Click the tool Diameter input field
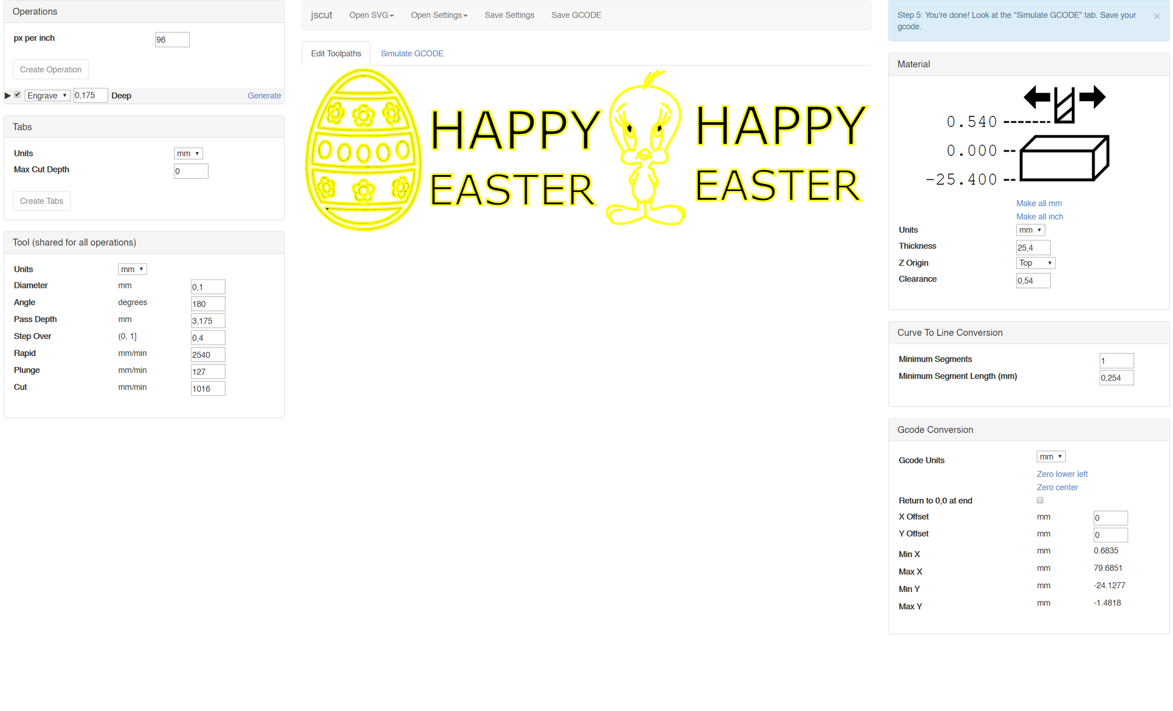Image resolution: width=1173 pixels, height=711 pixels. [208, 287]
